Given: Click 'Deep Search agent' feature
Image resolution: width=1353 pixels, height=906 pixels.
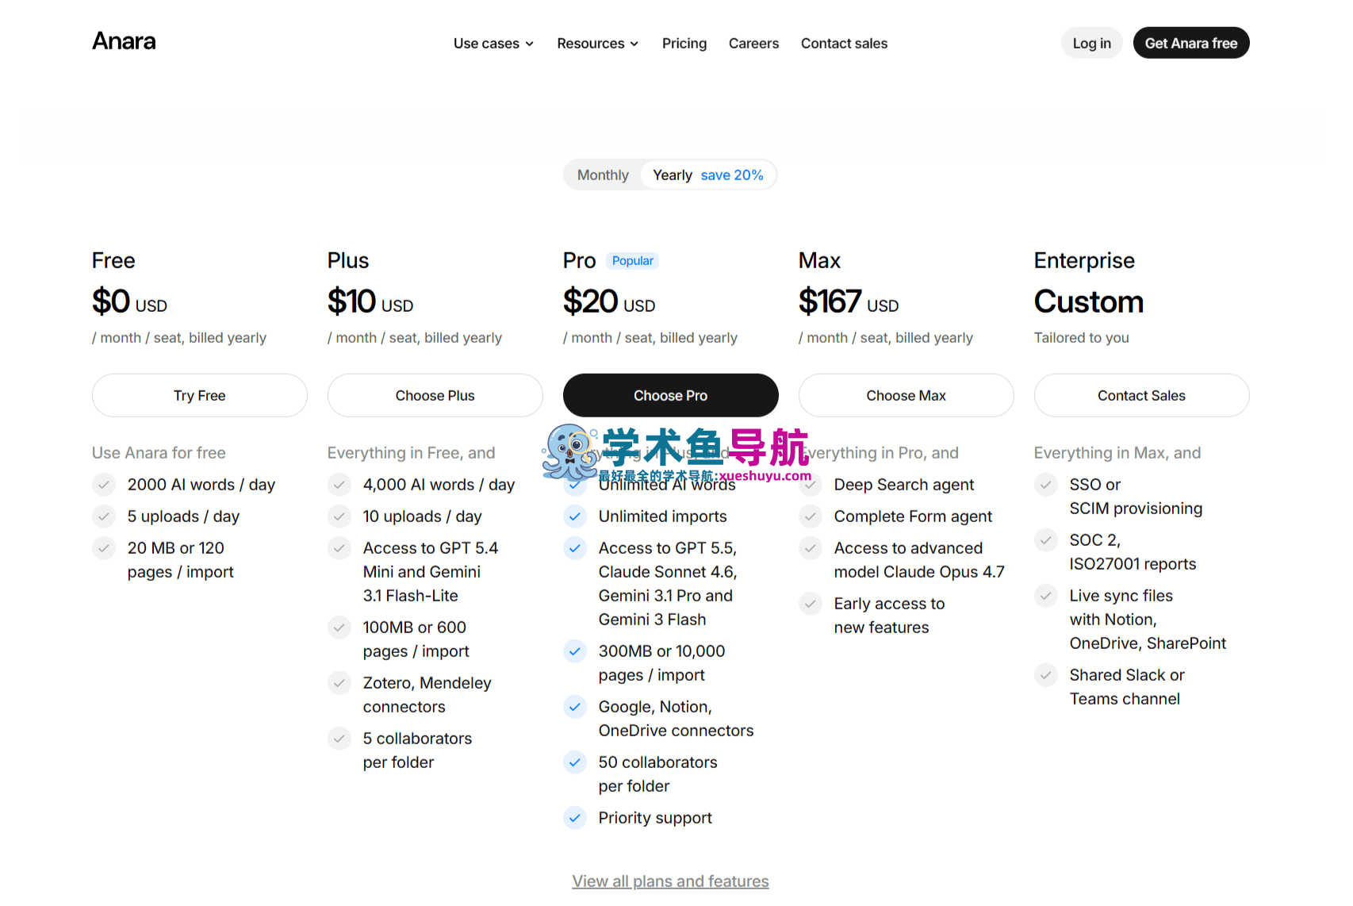Looking at the screenshot, I should (x=904, y=485).
